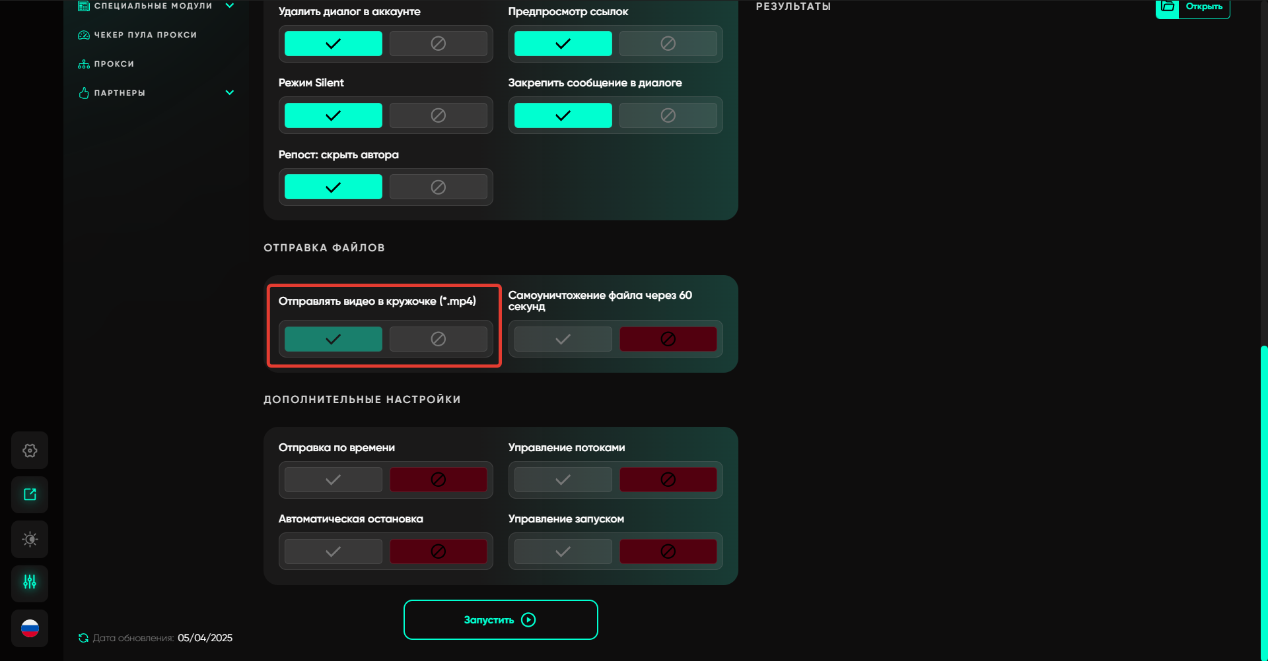Click the external link icon in sidebar

click(30, 495)
